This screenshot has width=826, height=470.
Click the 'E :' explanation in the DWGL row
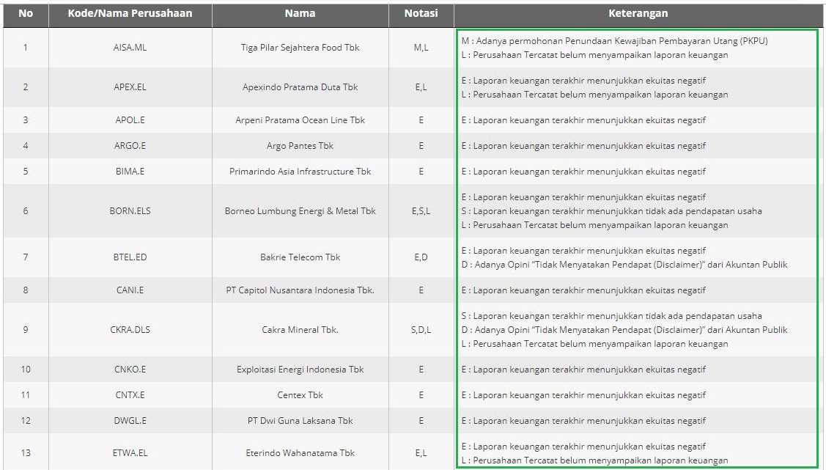tap(583, 421)
